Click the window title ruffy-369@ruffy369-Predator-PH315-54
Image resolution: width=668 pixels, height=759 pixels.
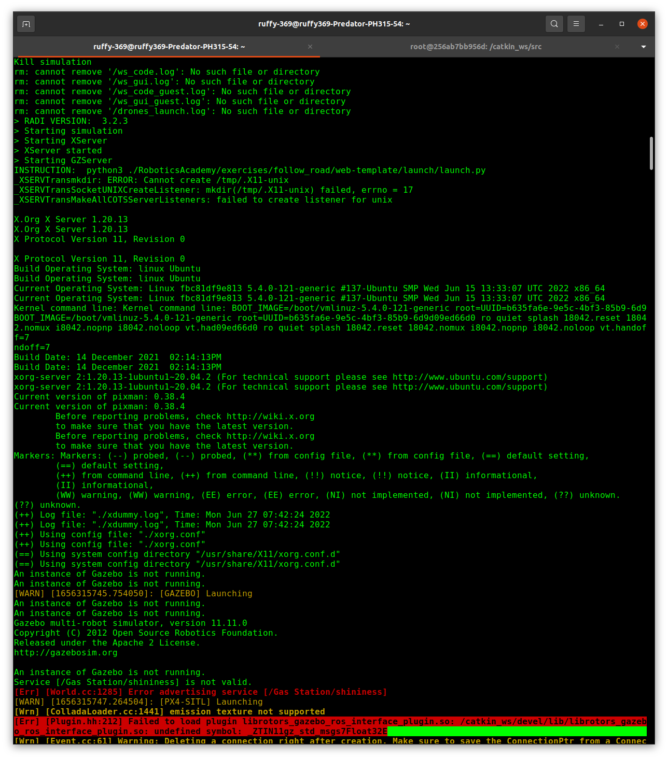coord(334,24)
